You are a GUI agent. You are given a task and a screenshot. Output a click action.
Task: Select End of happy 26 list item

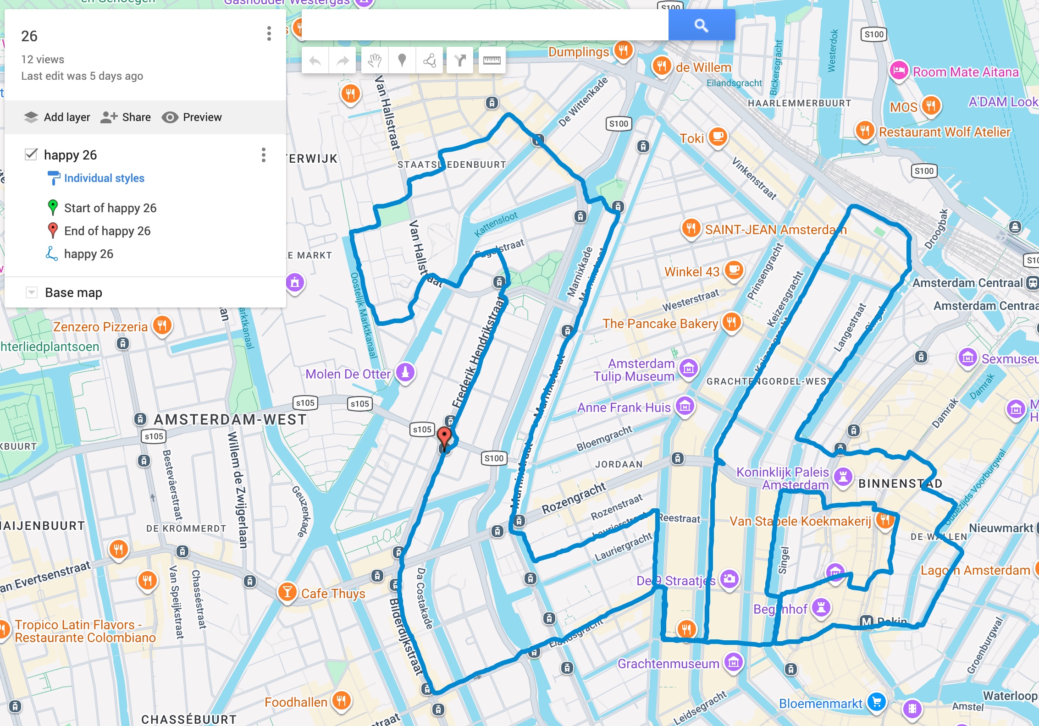107,231
